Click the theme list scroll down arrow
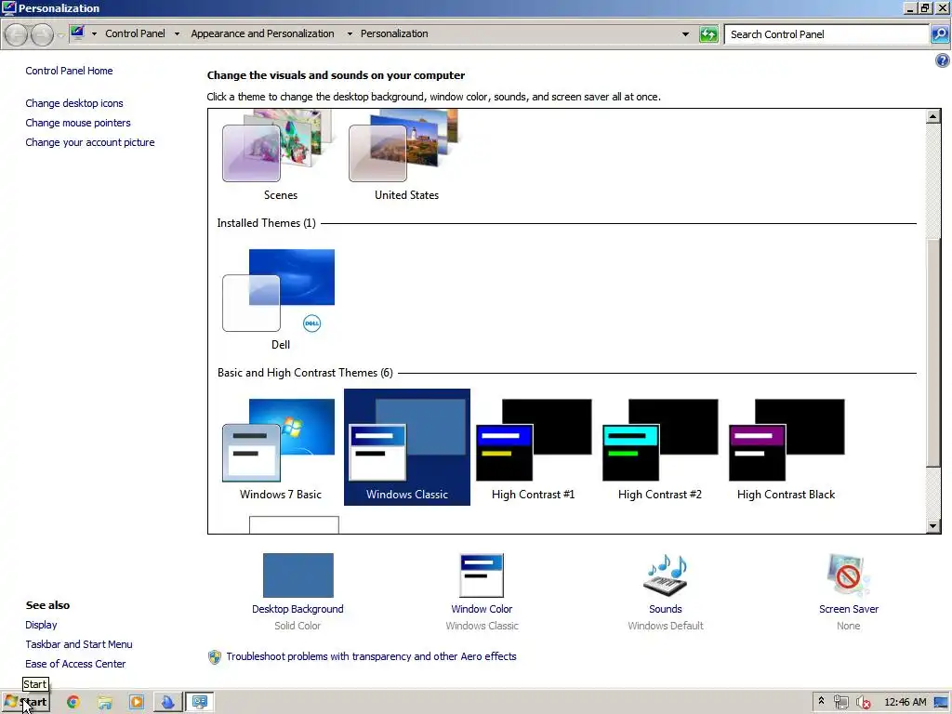 click(x=933, y=526)
